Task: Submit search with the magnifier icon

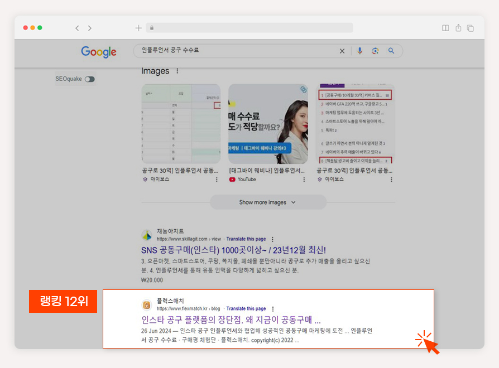Action: coord(391,51)
